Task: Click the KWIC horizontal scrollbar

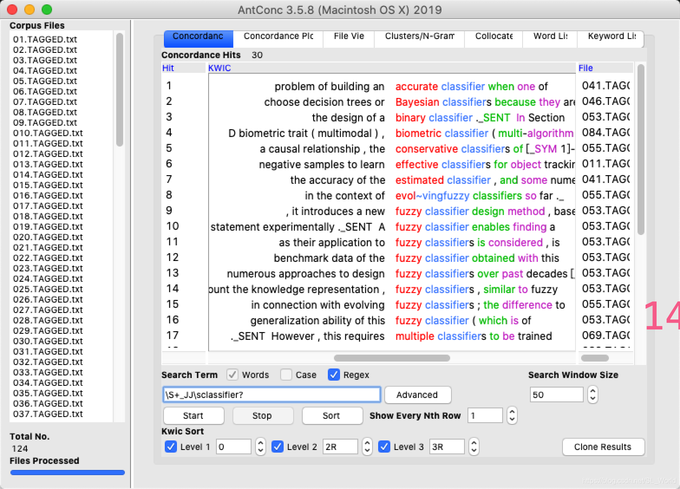Action: click(x=392, y=358)
